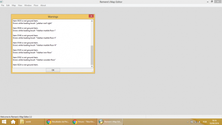Open the Windows Start button

pos(4,122)
